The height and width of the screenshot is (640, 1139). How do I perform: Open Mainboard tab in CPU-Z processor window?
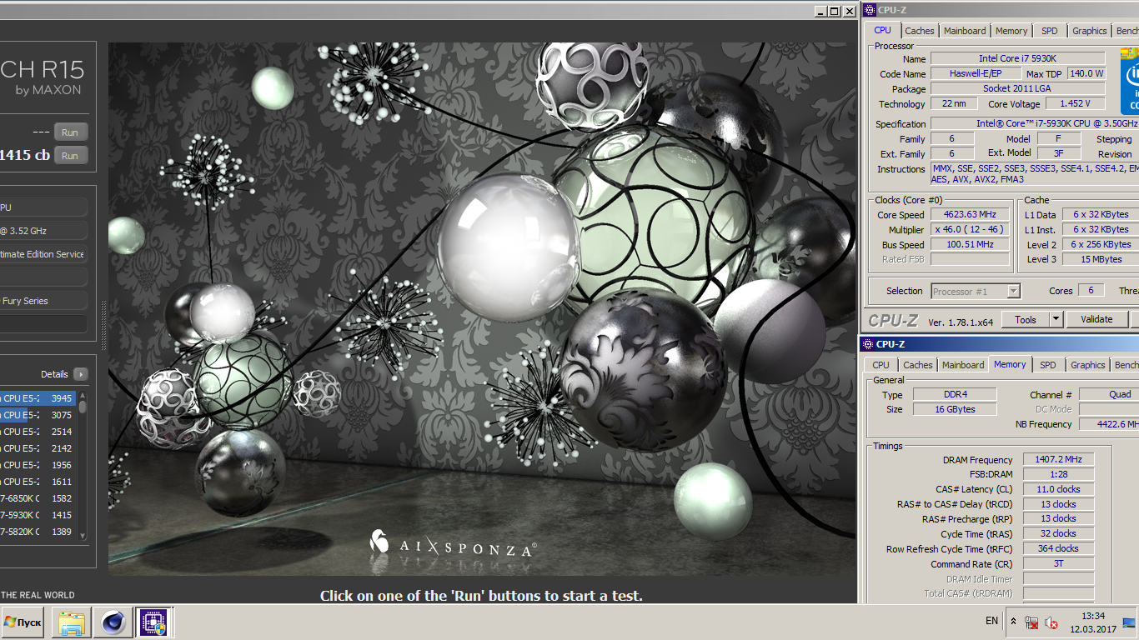965,31
